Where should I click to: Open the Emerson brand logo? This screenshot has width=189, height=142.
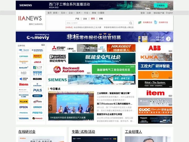tap(37, 84)
